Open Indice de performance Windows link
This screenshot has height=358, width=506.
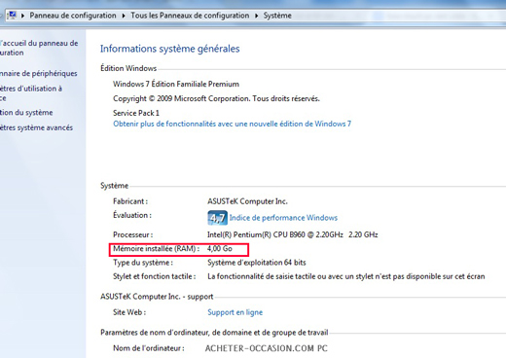click(283, 218)
